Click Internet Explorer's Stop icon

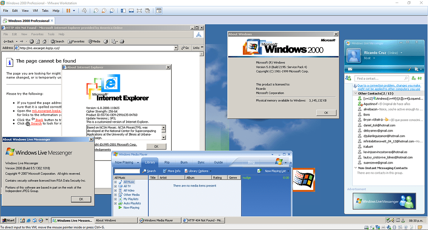pos(32,41)
